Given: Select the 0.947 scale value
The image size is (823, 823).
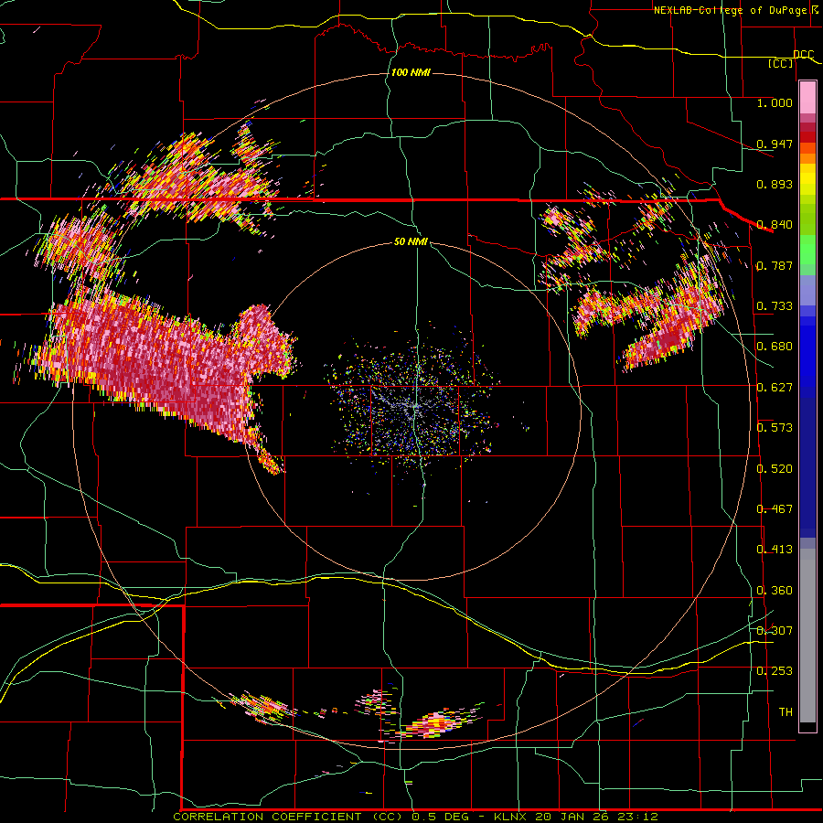Looking at the screenshot, I should (775, 144).
